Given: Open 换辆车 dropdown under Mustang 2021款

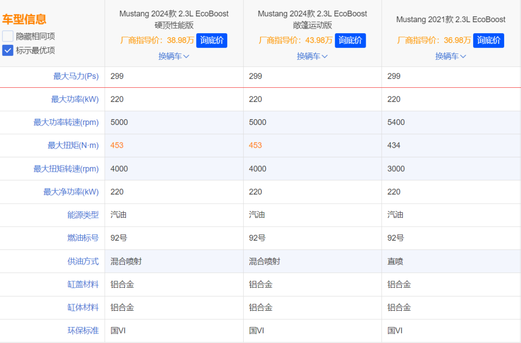Looking at the screenshot, I should [x=451, y=56].
